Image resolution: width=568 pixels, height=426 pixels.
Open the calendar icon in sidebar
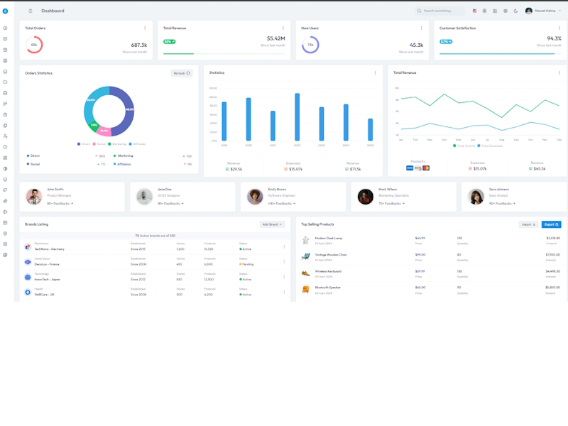click(5, 50)
